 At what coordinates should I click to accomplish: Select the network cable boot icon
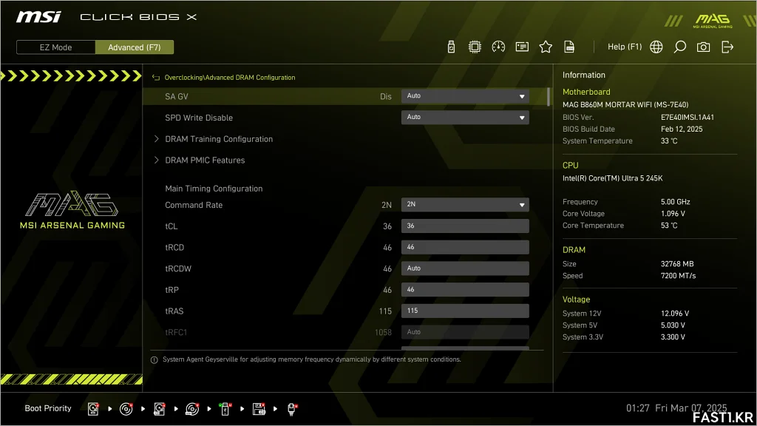[x=291, y=409]
